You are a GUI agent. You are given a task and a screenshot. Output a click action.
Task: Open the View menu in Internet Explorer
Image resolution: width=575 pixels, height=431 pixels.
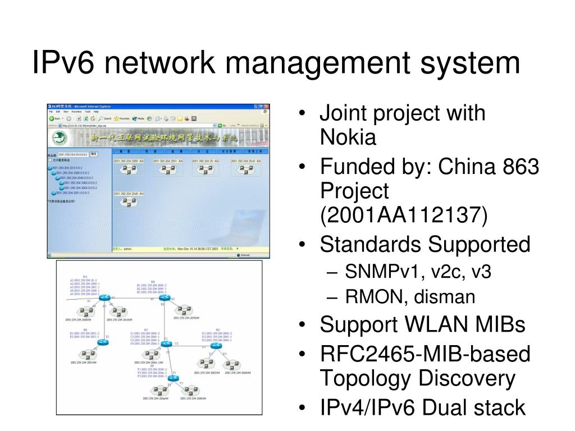pyautogui.click(x=66, y=112)
